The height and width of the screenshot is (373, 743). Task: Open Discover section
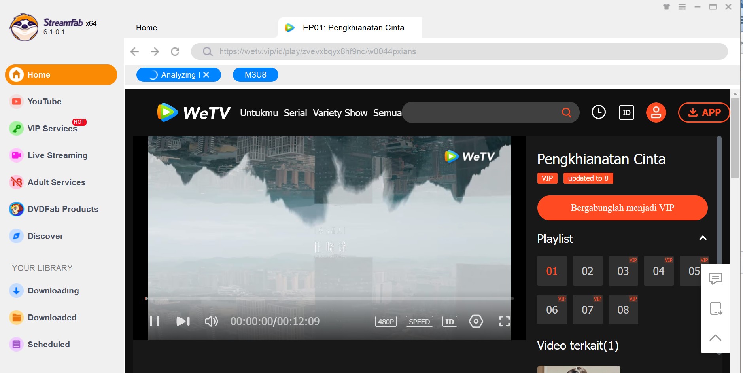pyautogui.click(x=36, y=236)
